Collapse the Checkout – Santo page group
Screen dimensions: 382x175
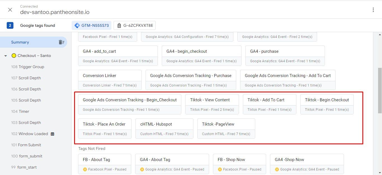pyautogui.click(x=6, y=56)
